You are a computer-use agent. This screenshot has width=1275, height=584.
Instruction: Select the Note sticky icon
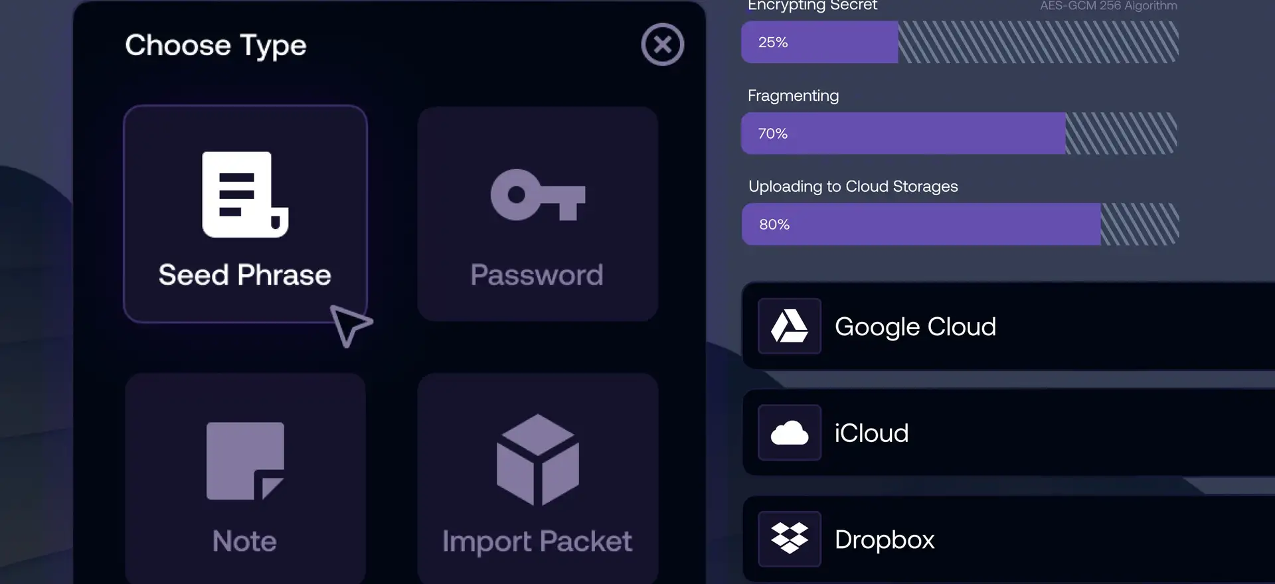[245, 461]
